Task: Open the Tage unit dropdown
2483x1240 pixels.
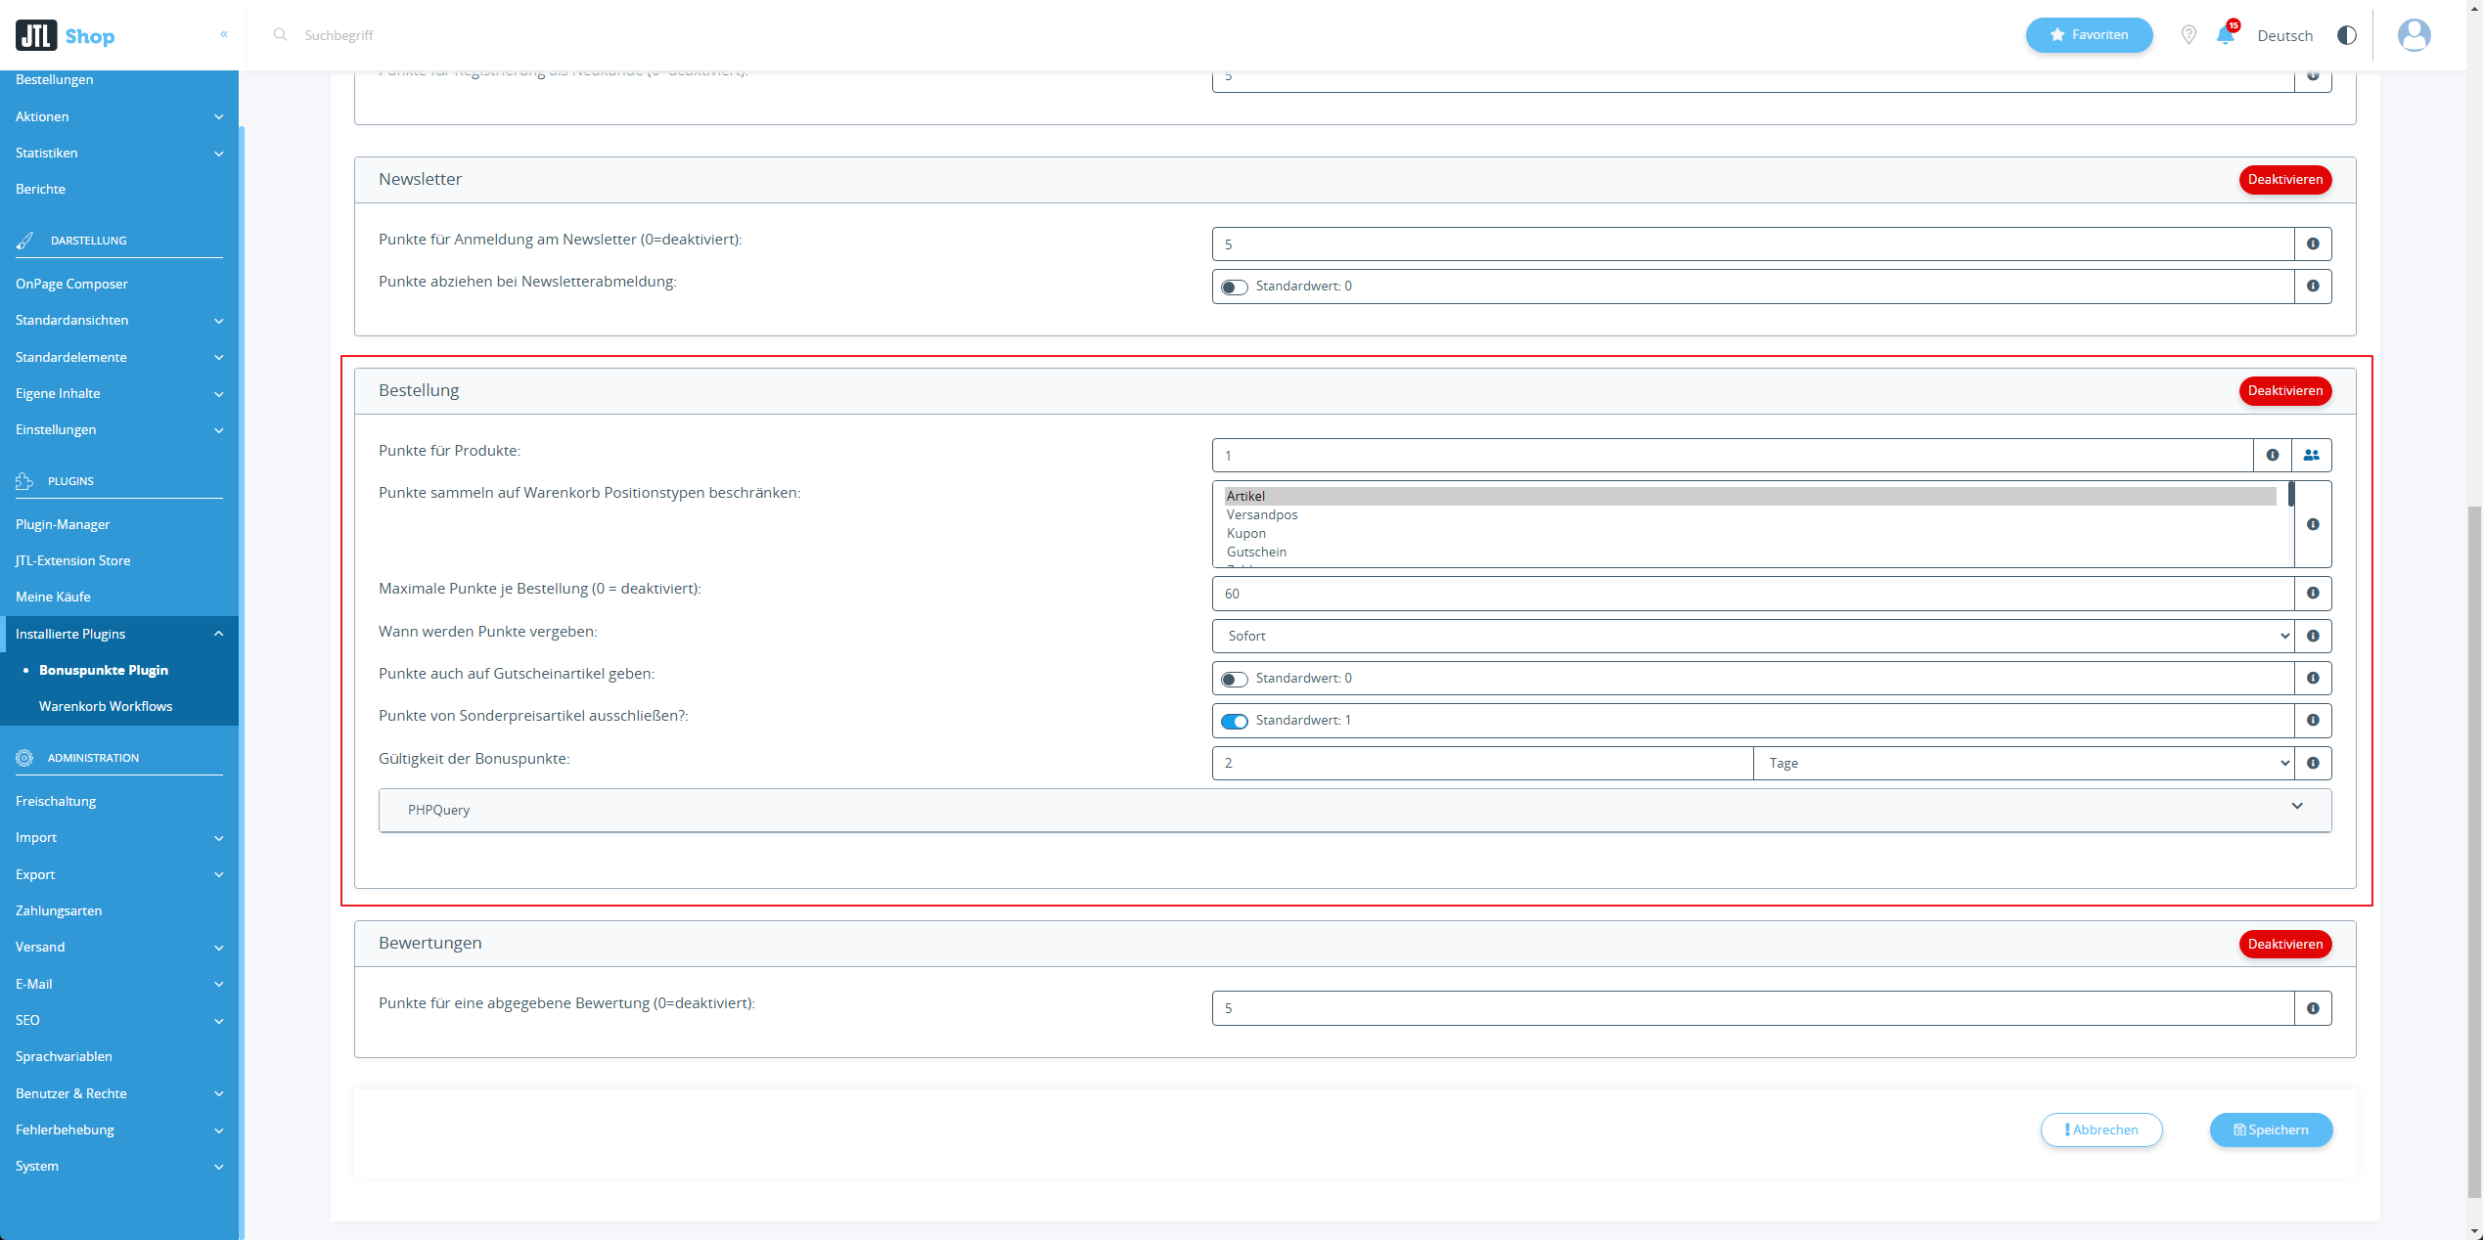Action: [x=2023, y=763]
